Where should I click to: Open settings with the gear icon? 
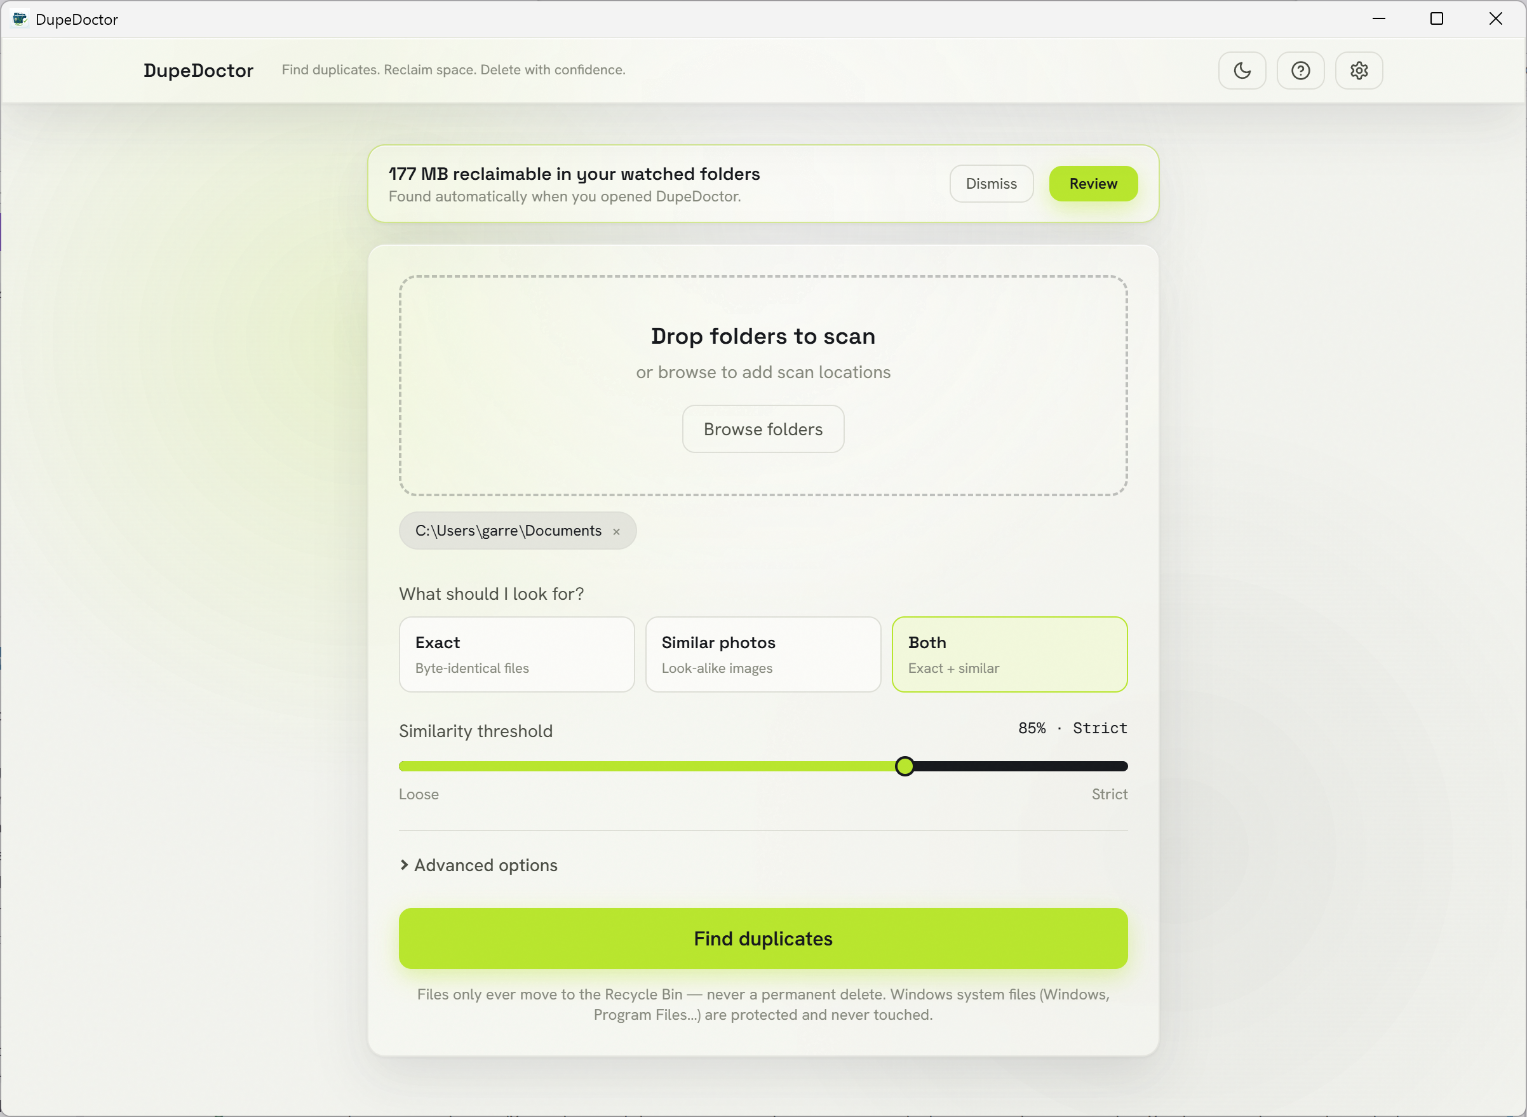[1359, 71]
